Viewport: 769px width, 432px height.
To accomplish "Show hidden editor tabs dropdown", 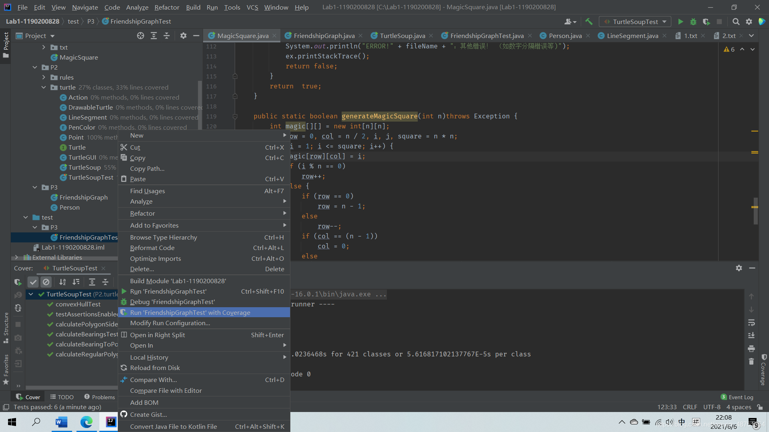I will [x=751, y=36].
